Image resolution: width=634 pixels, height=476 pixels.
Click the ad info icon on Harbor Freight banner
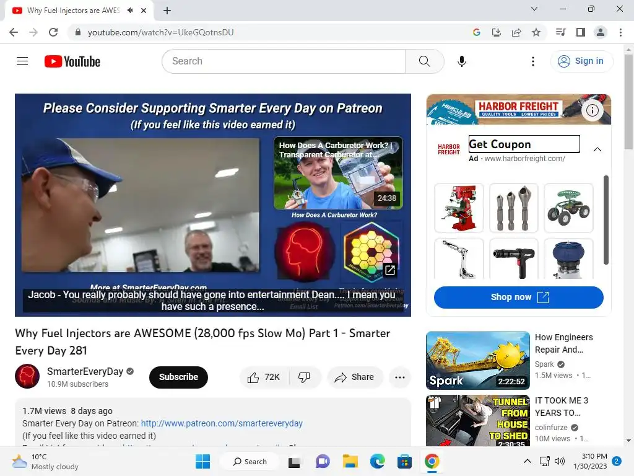[593, 110]
